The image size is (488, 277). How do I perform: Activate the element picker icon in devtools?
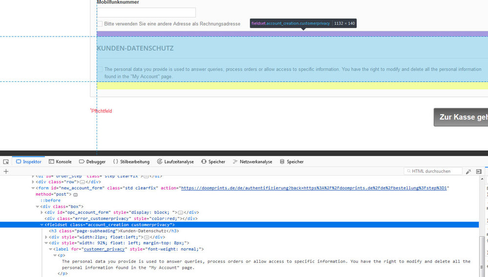(6, 162)
